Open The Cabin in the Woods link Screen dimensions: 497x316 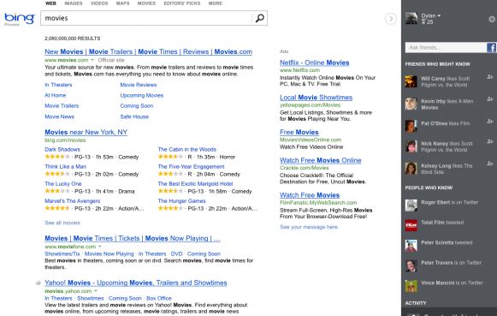(187, 149)
